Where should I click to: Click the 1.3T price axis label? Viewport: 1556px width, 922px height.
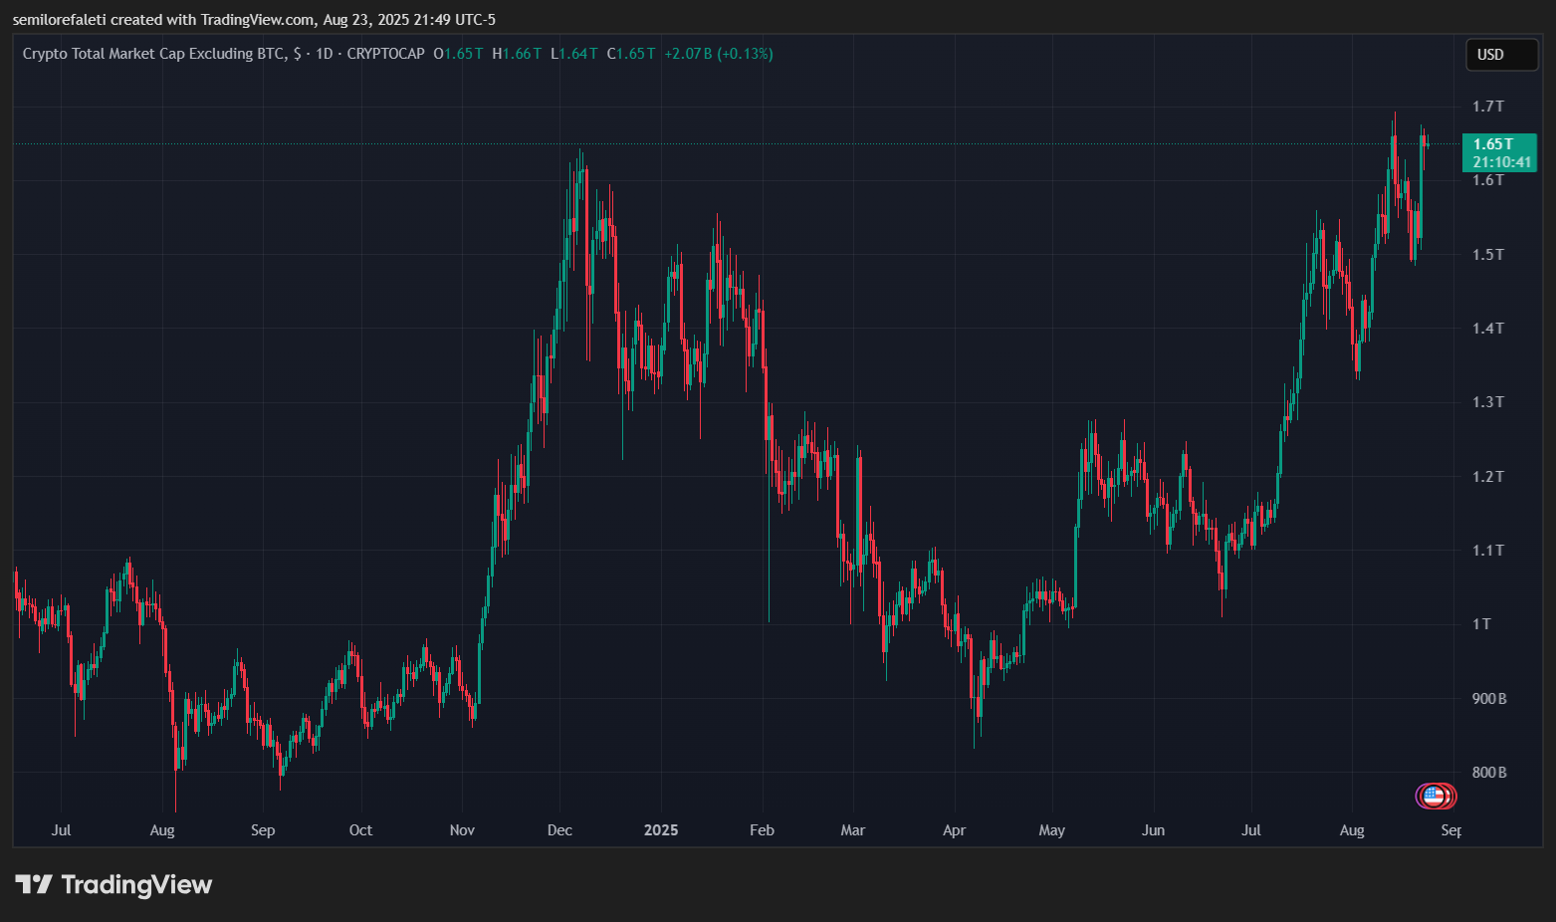tap(1488, 402)
